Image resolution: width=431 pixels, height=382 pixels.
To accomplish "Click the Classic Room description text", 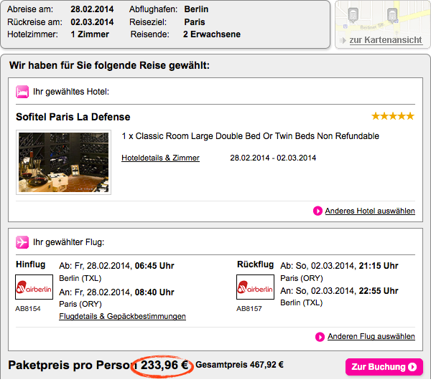I will (x=251, y=136).
